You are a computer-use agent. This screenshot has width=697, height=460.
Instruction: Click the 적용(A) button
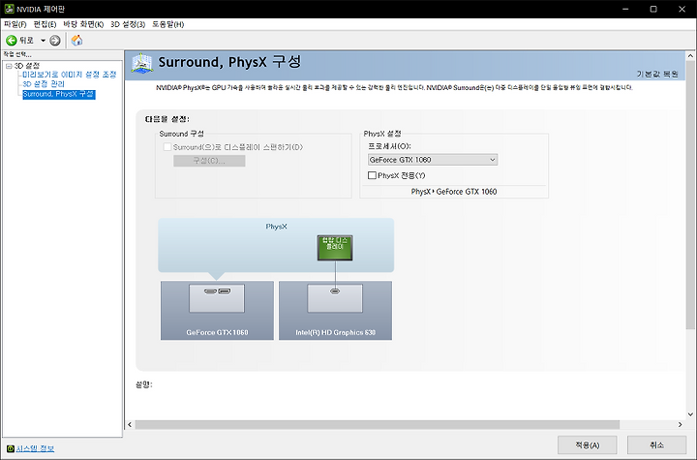[588, 445]
